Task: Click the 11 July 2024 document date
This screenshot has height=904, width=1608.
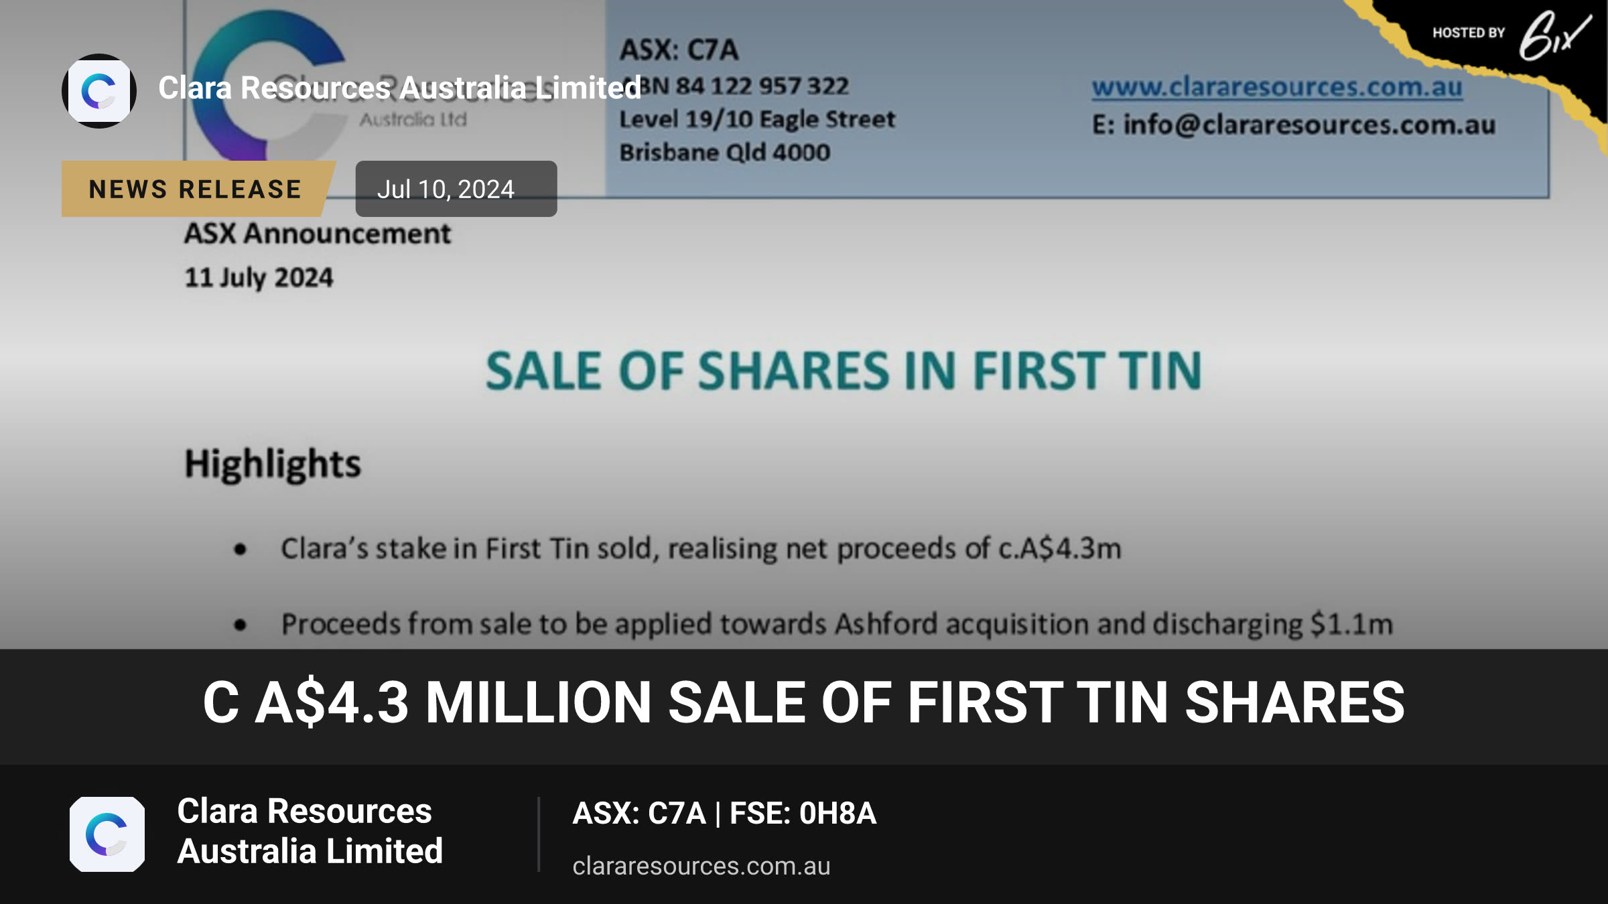Action: point(259,278)
